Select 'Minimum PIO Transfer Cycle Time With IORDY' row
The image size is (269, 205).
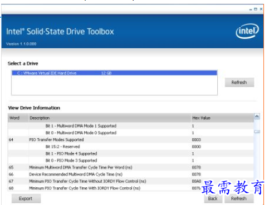pos(131,188)
